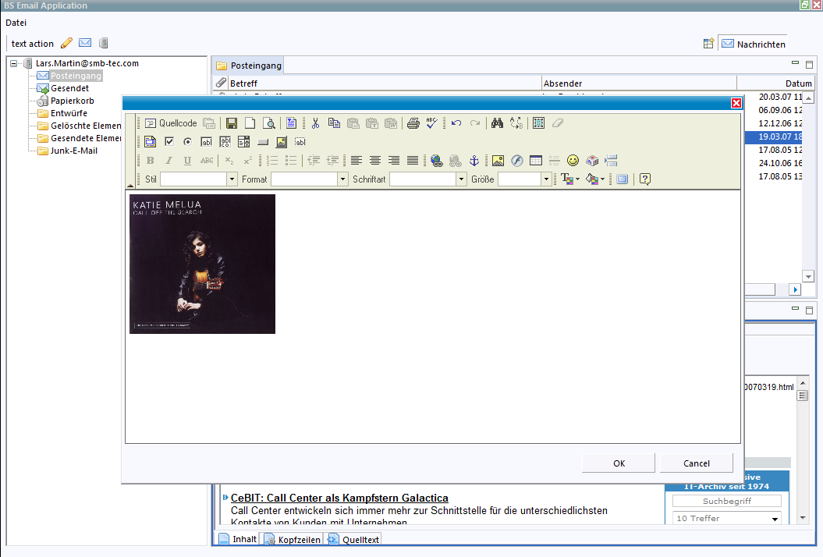
Task: Open Find with the binoculars icon
Action: [x=497, y=123]
